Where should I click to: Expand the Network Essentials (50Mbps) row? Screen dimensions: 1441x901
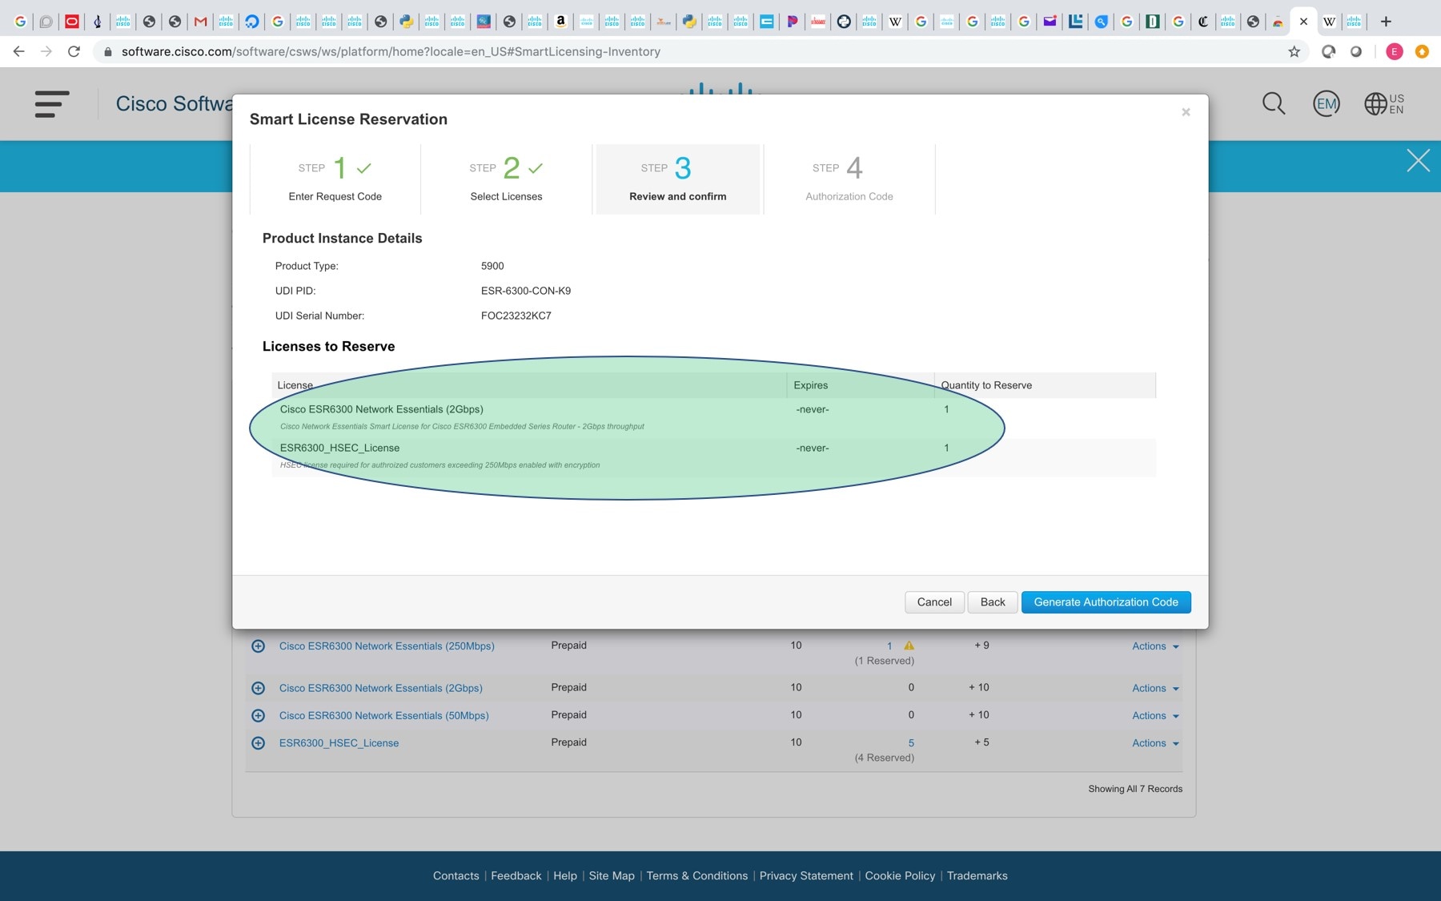[x=258, y=715]
